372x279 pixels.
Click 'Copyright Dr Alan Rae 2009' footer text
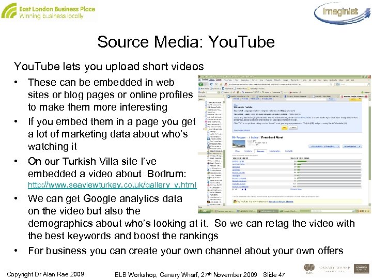click(x=45, y=274)
